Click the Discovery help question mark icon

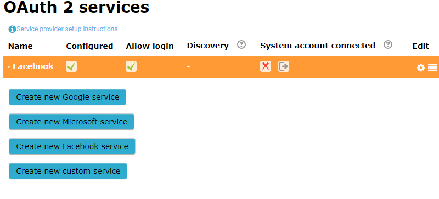241,44
